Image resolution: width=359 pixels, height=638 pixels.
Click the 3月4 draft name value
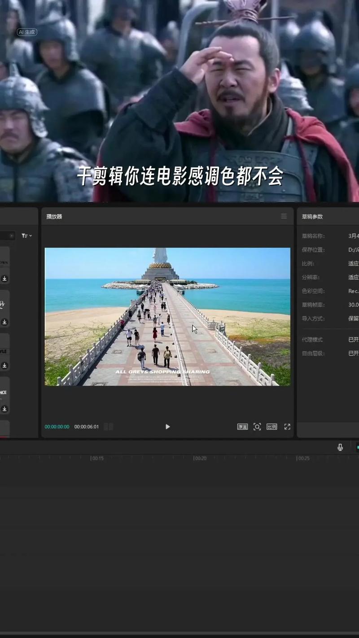pyautogui.click(x=354, y=236)
